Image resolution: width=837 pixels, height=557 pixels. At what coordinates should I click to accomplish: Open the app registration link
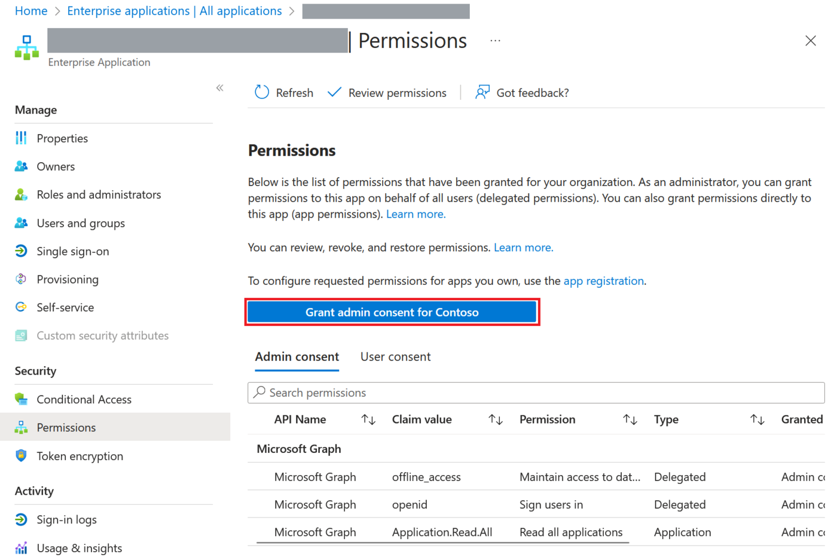click(x=604, y=281)
